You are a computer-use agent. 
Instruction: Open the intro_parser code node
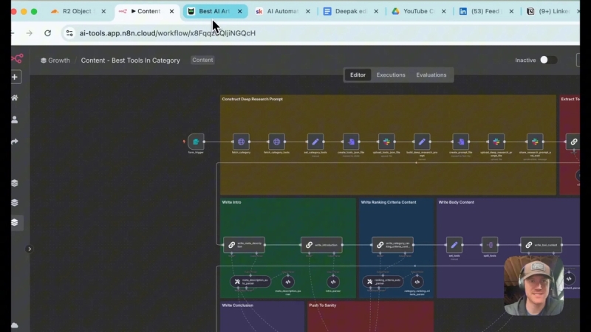click(333, 282)
